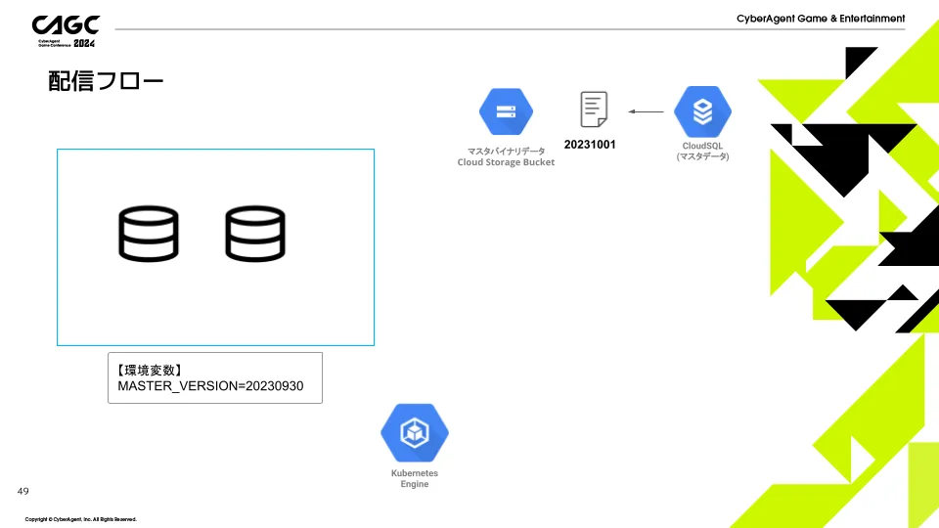Click the CloudSQL (マスタデータ) caption
Image resolution: width=939 pixels, height=528 pixels.
[x=702, y=151]
